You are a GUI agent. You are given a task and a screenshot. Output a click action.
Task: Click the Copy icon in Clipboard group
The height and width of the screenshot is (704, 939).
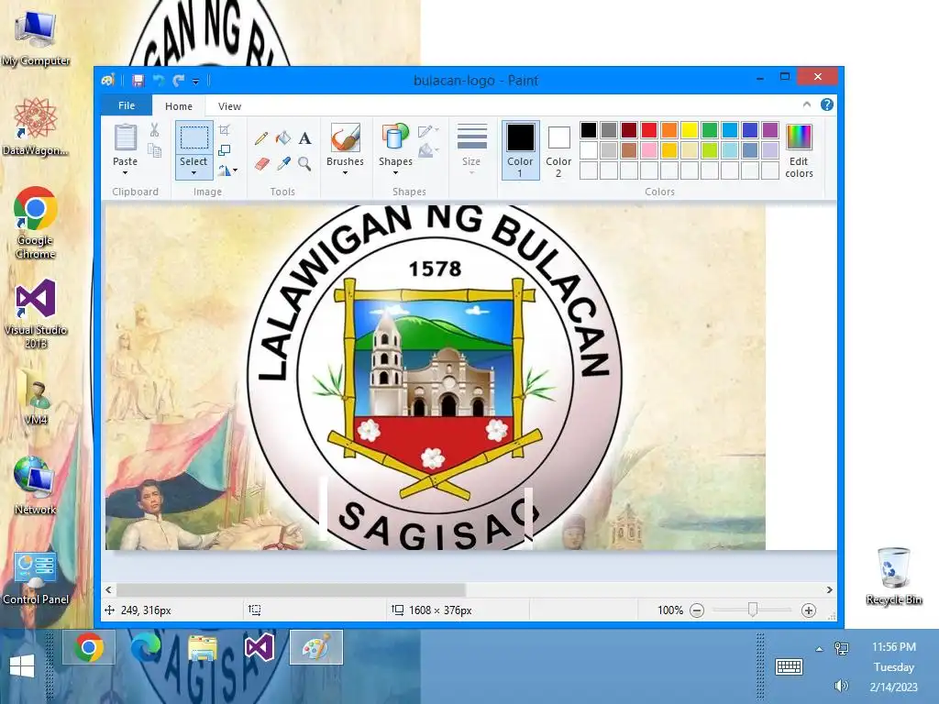[x=154, y=150]
